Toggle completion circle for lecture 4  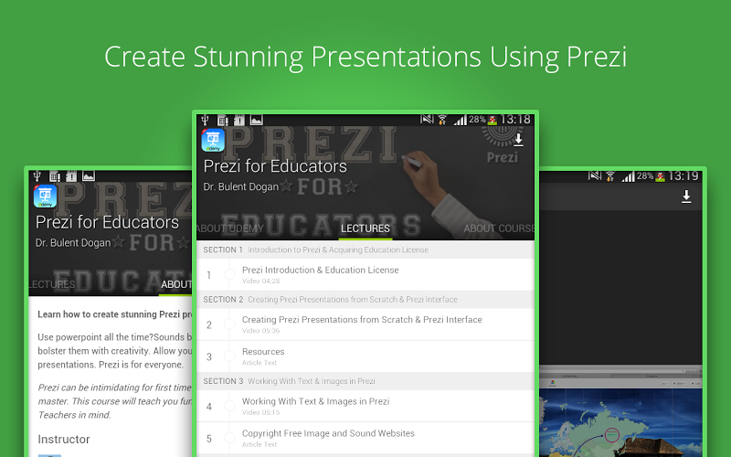[229, 406]
